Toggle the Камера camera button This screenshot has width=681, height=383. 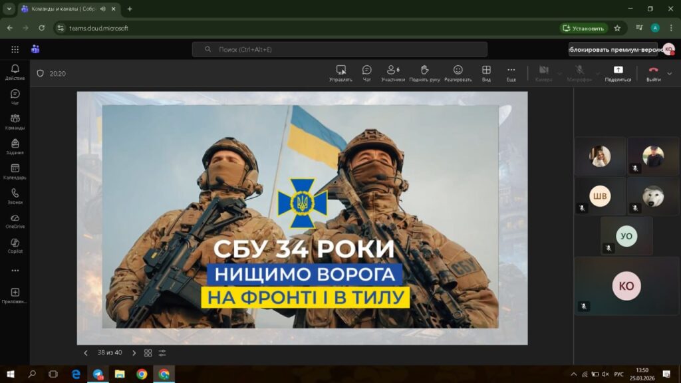click(x=543, y=72)
